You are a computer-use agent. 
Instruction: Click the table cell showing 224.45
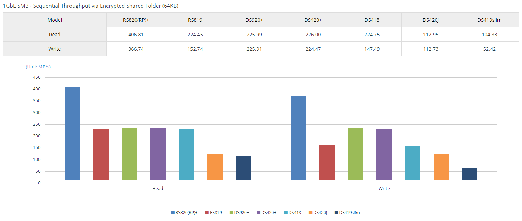(x=195, y=35)
